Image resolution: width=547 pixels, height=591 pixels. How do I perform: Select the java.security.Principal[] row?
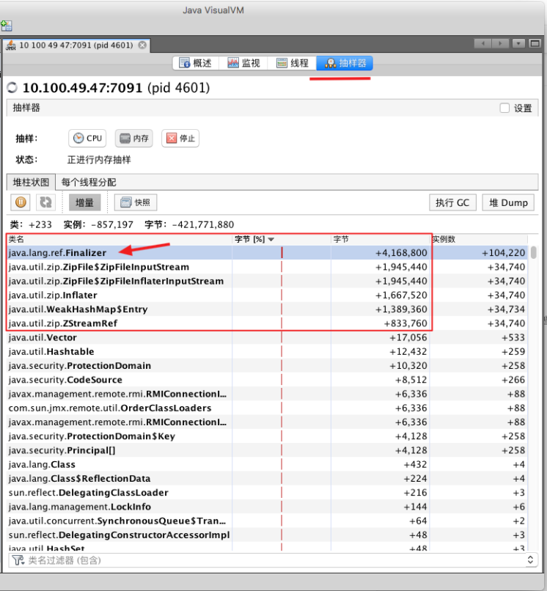267,450
